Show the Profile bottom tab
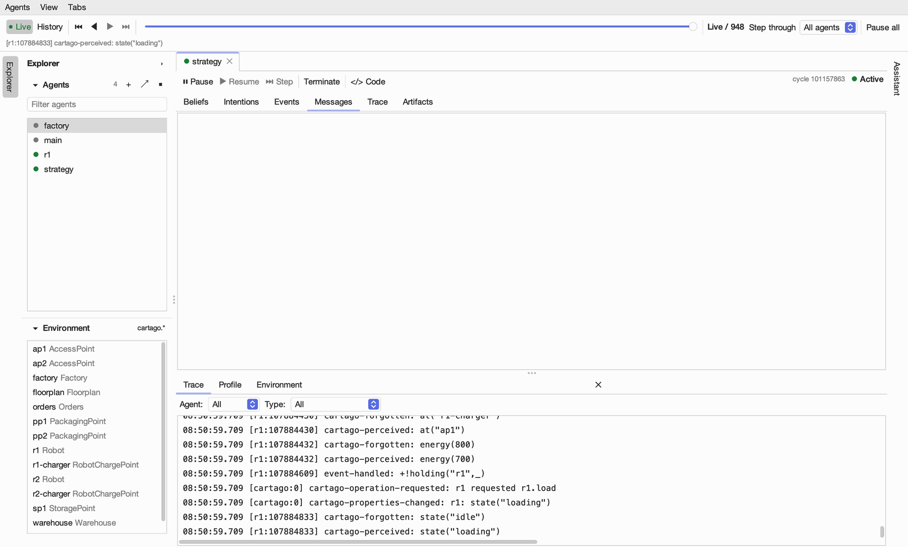Image resolution: width=908 pixels, height=547 pixels. pyautogui.click(x=230, y=385)
